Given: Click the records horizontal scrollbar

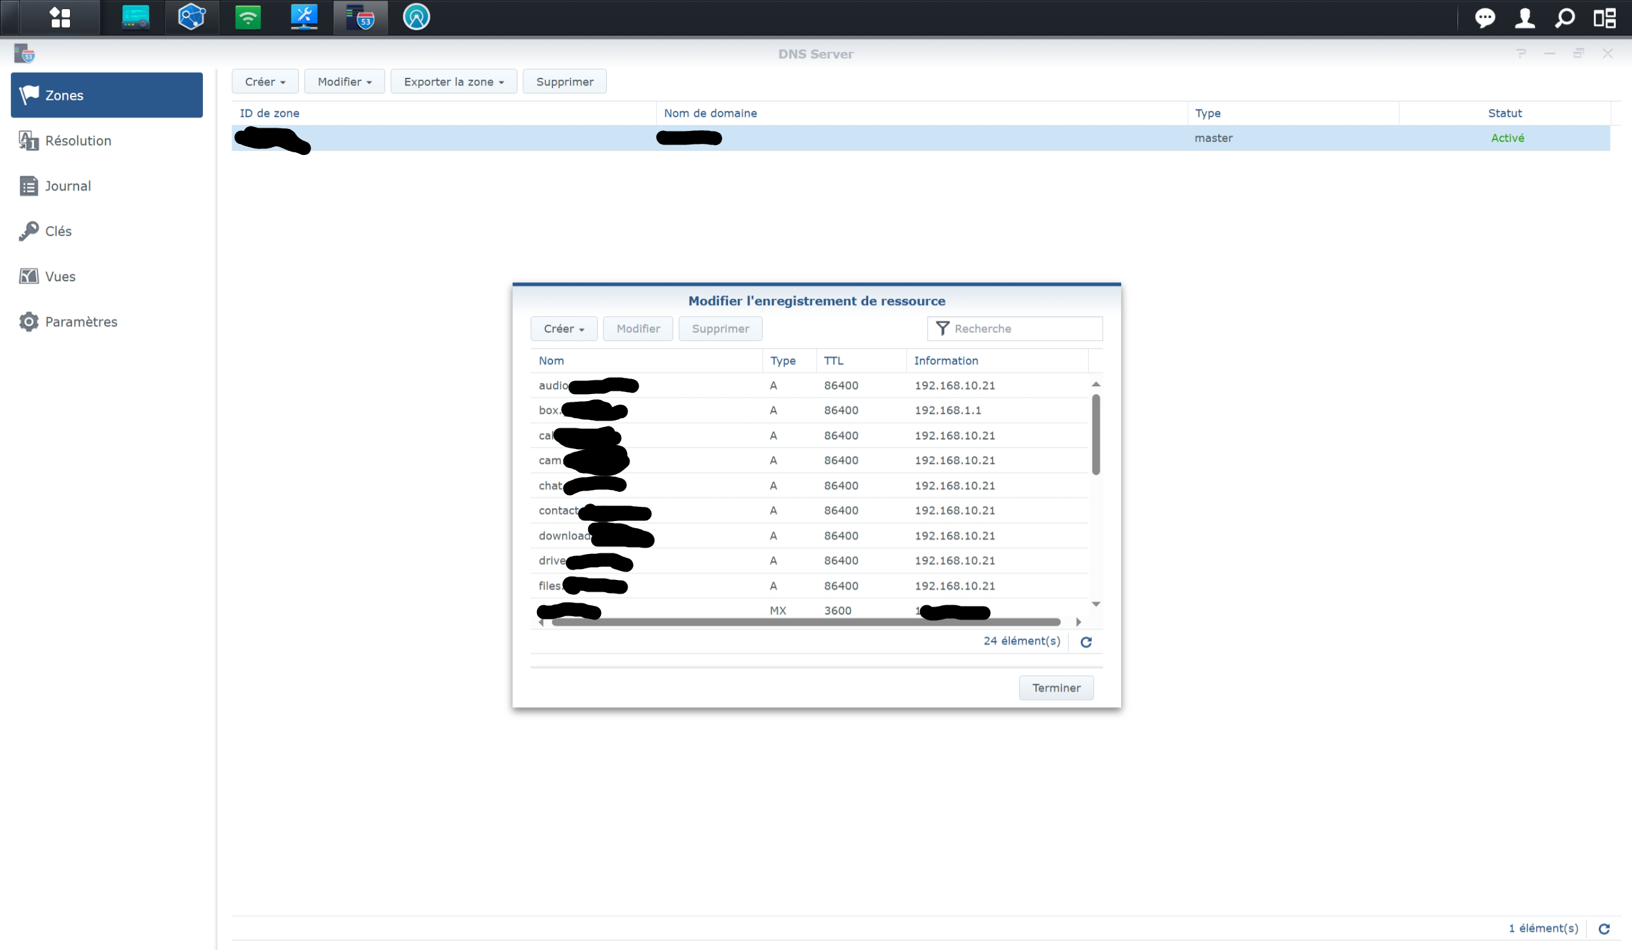Looking at the screenshot, I should coord(805,622).
